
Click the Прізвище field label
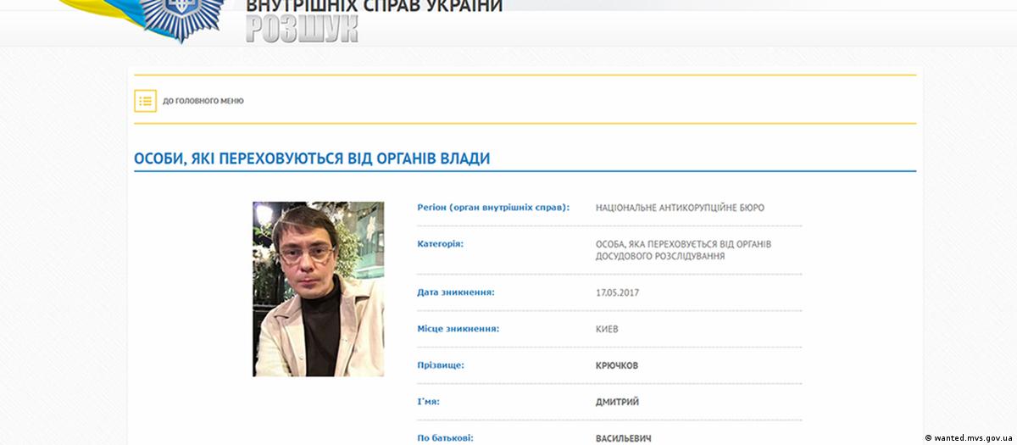(x=442, y=365)
